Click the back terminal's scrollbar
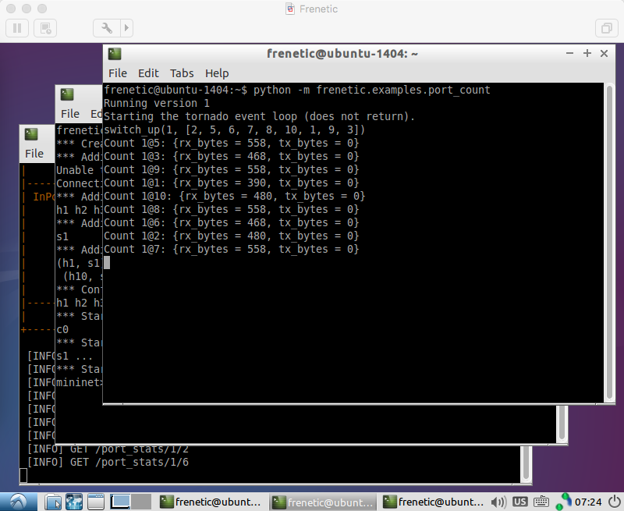The width and height of the screenshot is (624, 511). coord(526,463)
